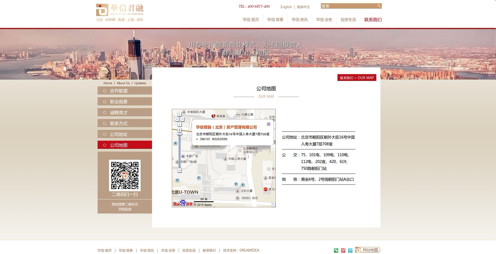Viewport: 496px width, 254px height.
Task: Click 泛利大厦 marker on map
Action: (x=237, y=191)
